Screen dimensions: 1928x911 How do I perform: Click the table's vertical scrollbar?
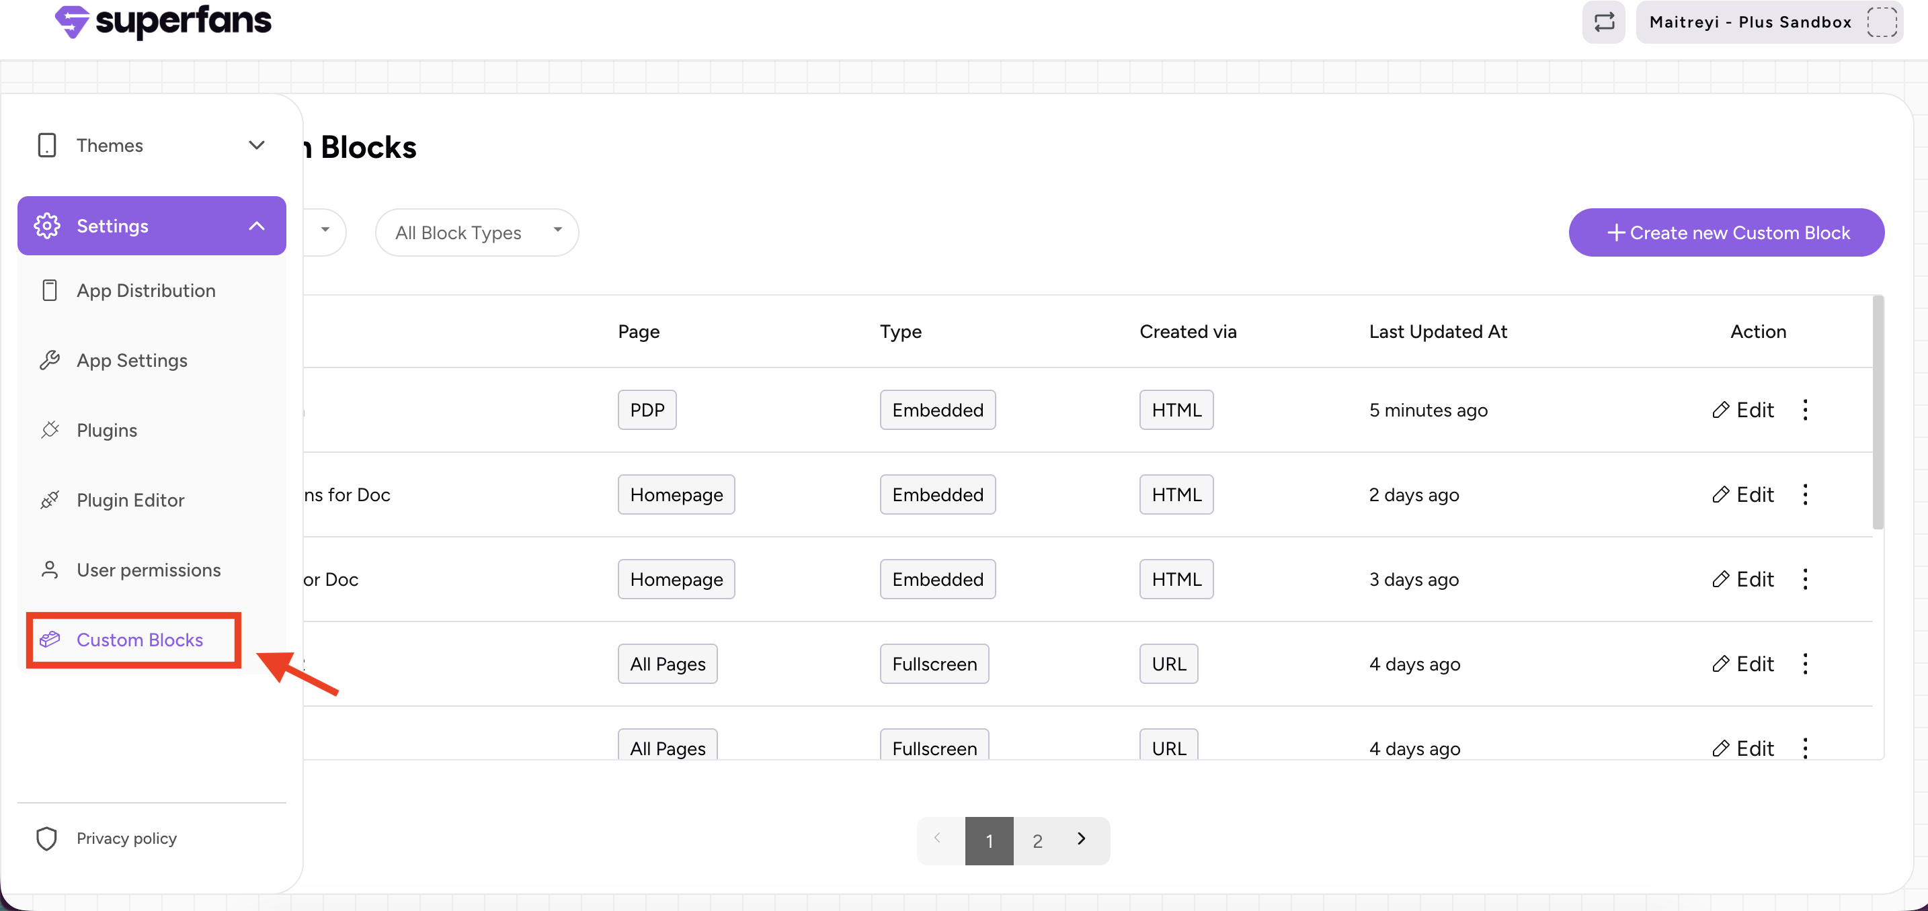tap(1877, 411)
